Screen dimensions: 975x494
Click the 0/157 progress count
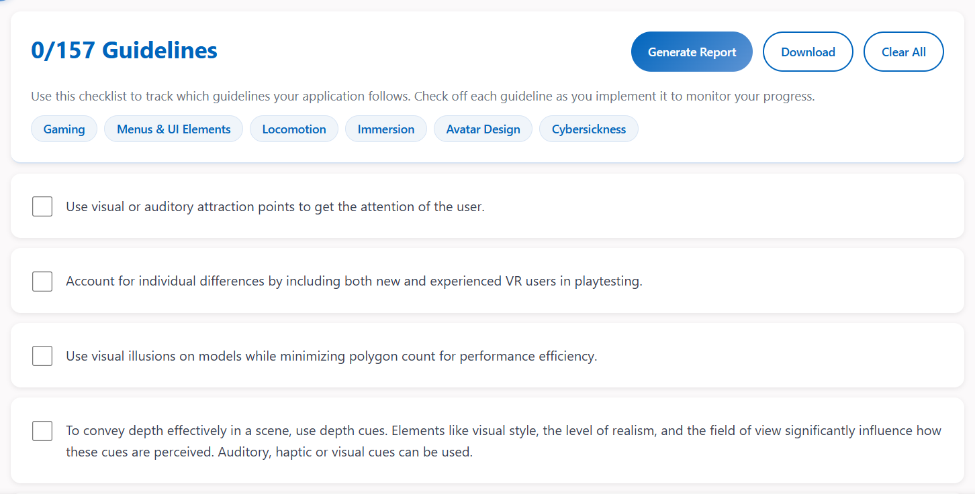(63, 50)
